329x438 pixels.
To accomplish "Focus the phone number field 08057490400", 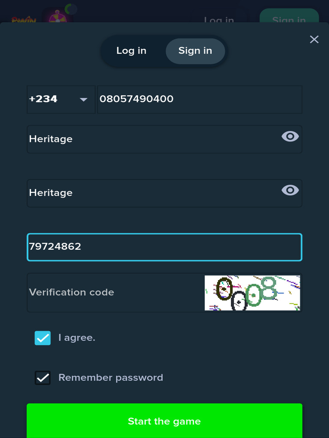I will click(x=199, y=99).
